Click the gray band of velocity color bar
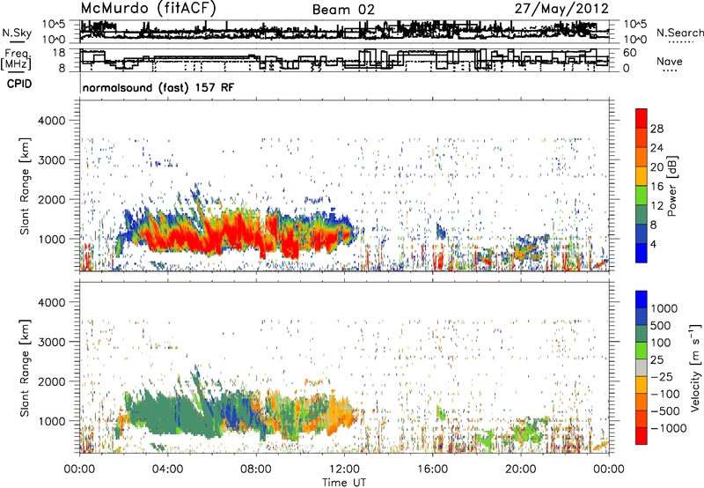The width and height of the screenshot is (704, 488). (642, 367)
